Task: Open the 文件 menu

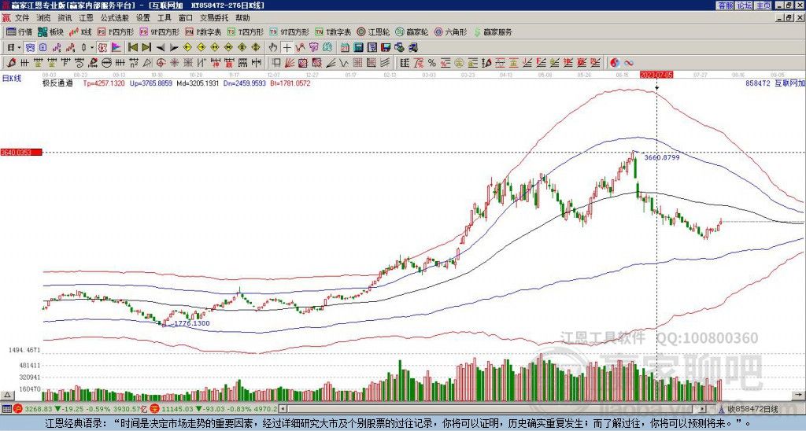Action: 22,17
